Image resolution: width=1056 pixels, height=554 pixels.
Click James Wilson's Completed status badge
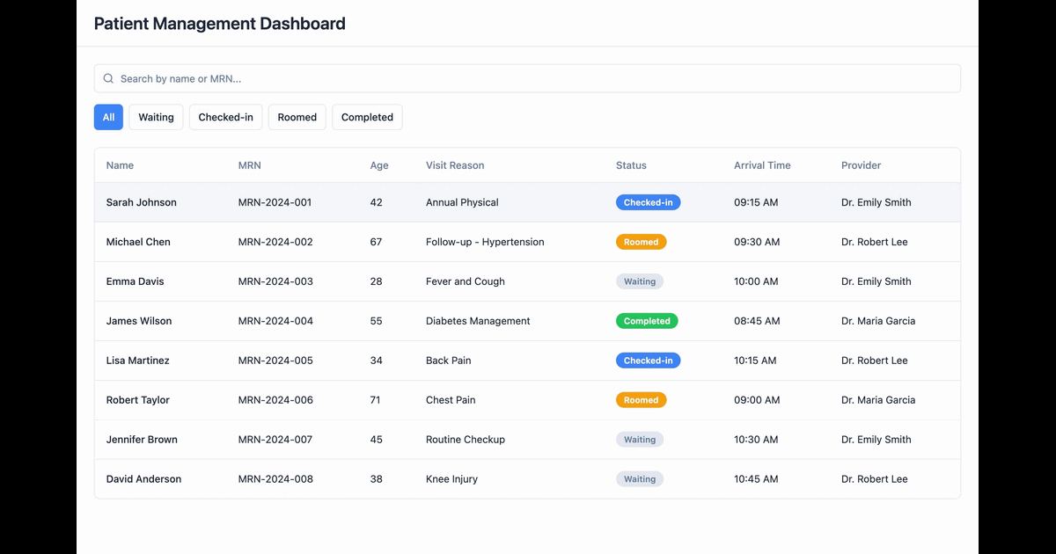[x=647, y=321]
